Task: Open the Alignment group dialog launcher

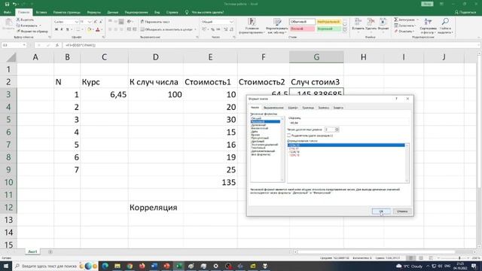Action: [197, 37]
